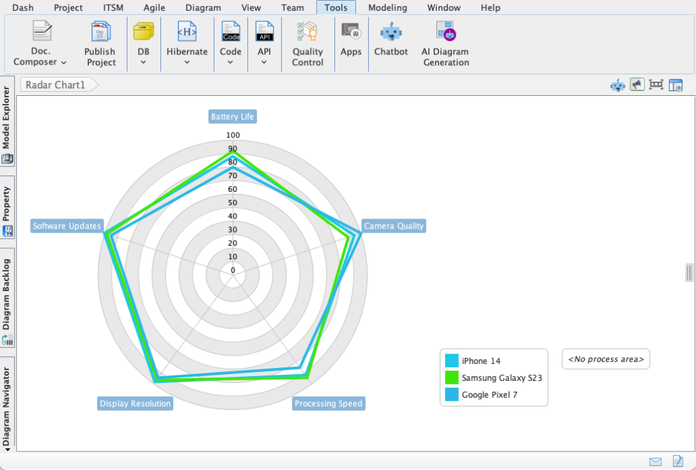This screenshot has height=470, width=696.
Task: Launch the Chatbot assistant
Action: click(x=391, y=42)
